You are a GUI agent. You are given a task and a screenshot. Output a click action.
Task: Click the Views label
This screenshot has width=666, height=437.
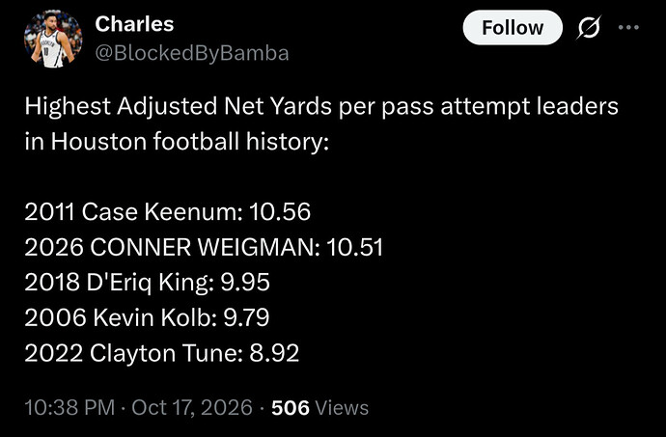pyautogui.click(x=342, y=407)
